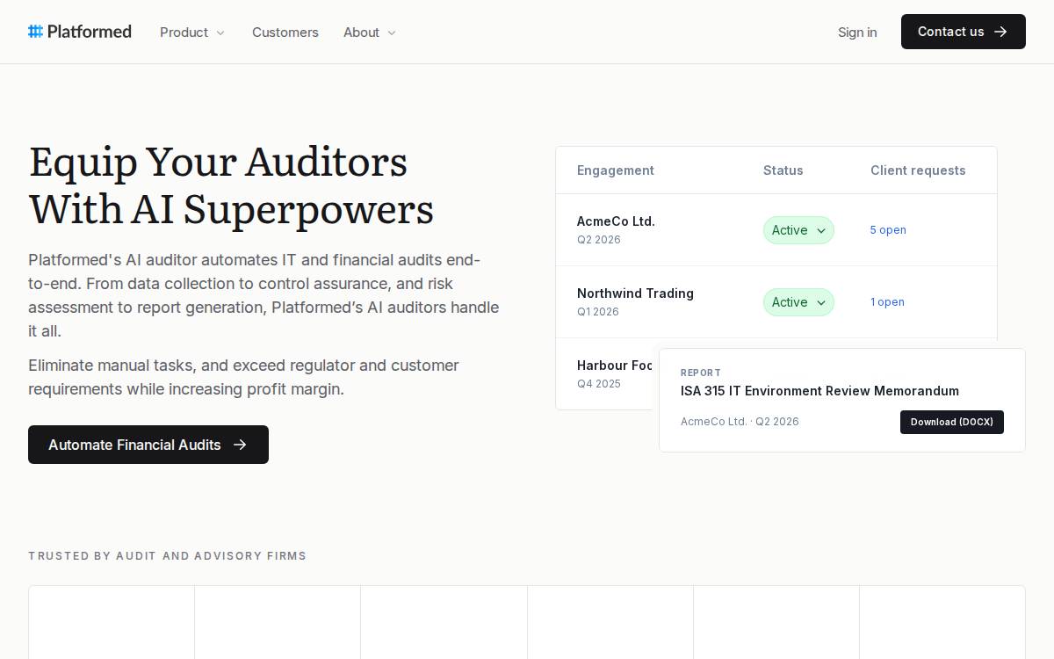This screenshot has width=1054, height=659.
Task: Select the AcmeCo Ltd. engagement name
Action: click(616, 221)
